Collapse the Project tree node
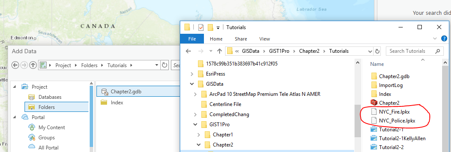Viewport: 451px width, 152px height. coord(14,87)
